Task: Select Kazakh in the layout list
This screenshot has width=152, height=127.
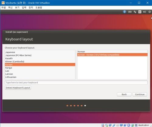Action: pos(40,58)
